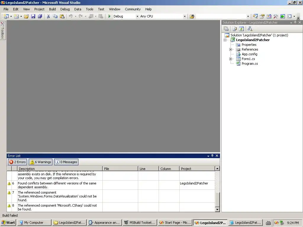Open the auto-hidden Toolbox tab
303x227 pixels.
(3, 30)
